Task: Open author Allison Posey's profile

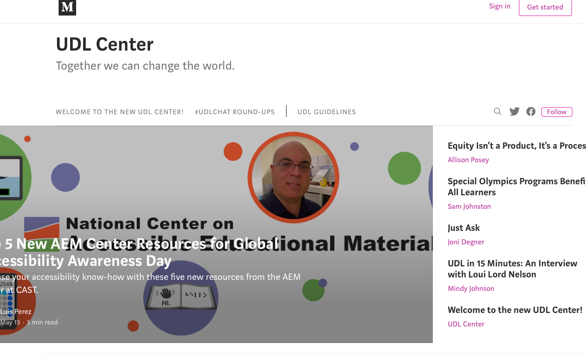Action: tap(468, 160)
